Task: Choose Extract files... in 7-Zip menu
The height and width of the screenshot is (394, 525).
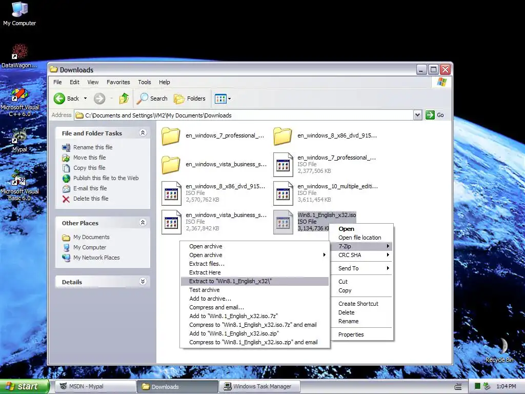Action: click(x=254, y=264)
